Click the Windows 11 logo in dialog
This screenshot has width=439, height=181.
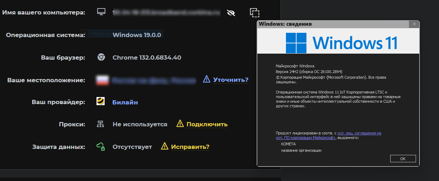pos(341,43)
